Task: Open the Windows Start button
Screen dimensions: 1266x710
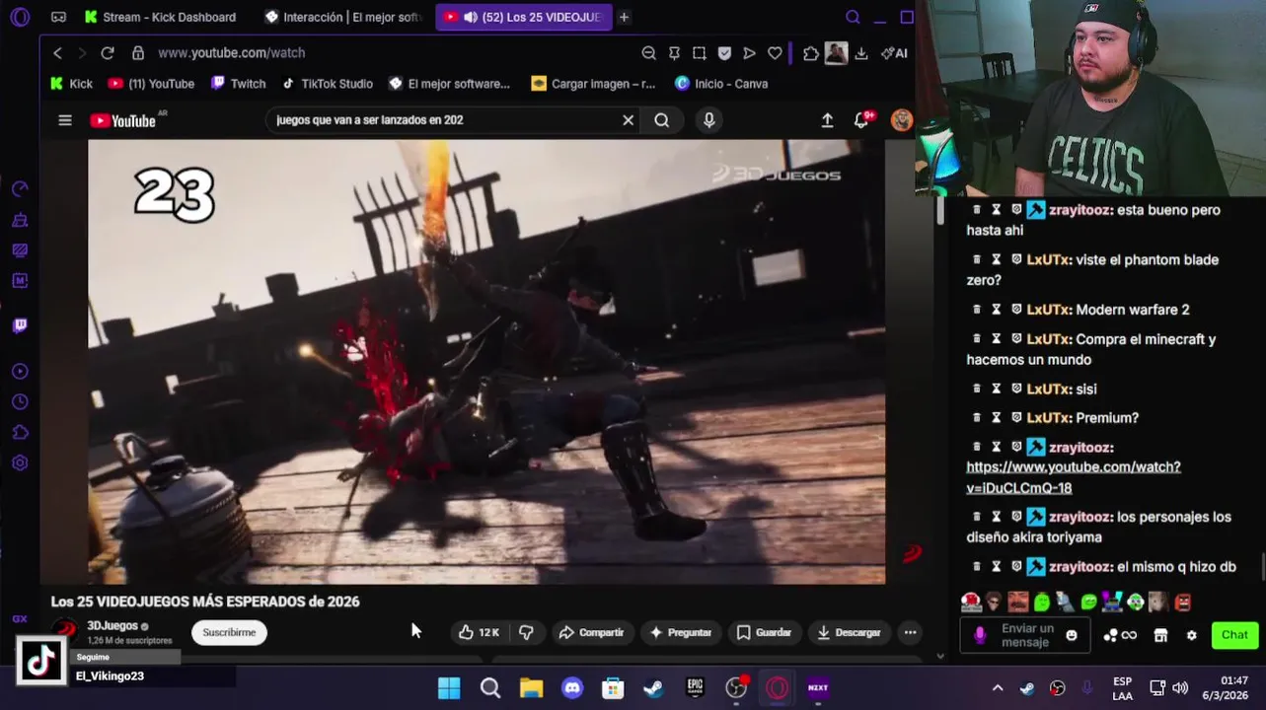Action: point(449,688)
